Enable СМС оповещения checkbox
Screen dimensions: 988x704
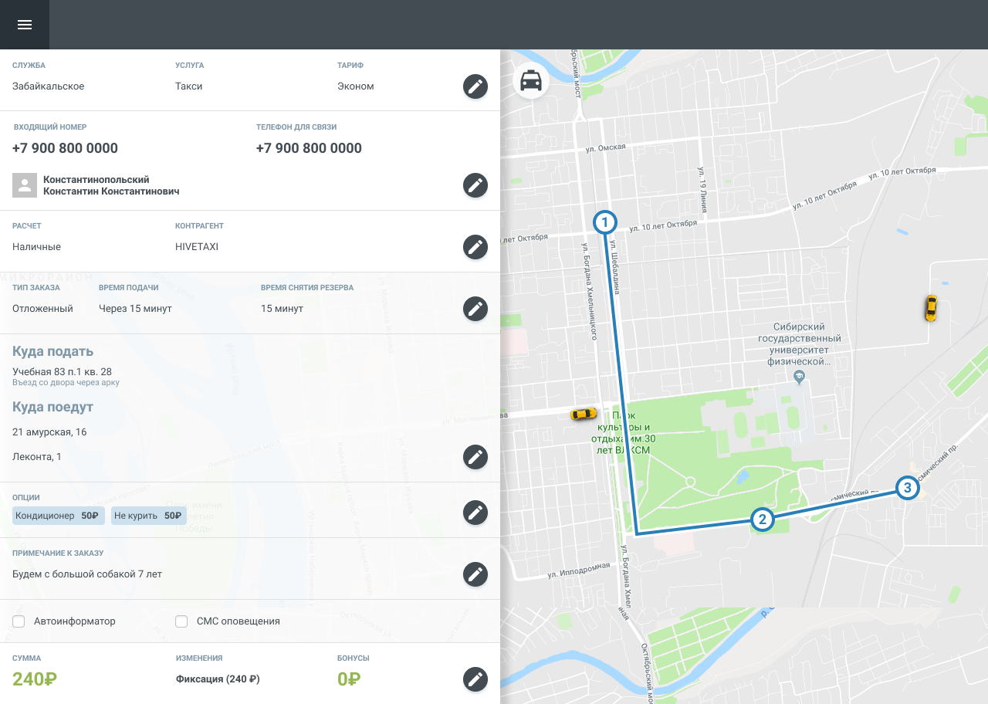tap(181, 621)
